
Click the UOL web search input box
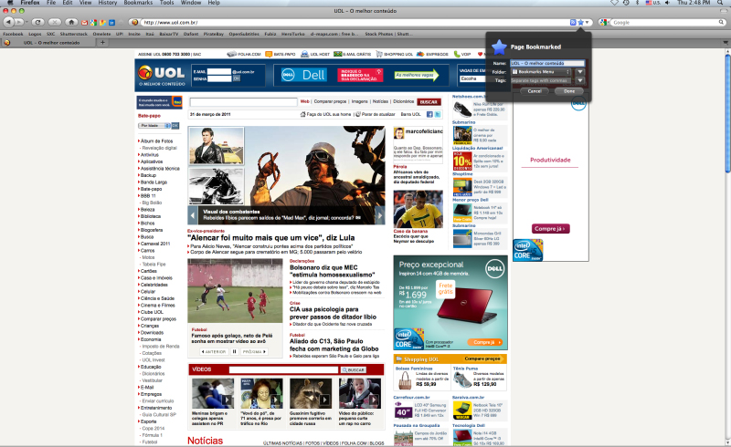(243, 101)
